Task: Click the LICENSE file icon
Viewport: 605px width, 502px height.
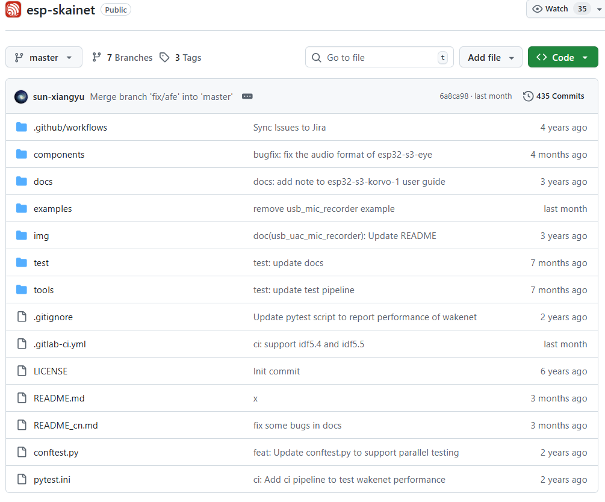Action: [x=22, y=371]
